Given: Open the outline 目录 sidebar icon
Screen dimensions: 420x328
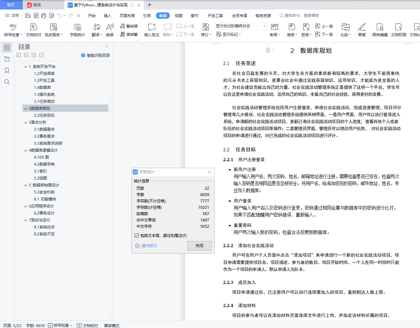Looking at the screenshot, I should click(7, 48).
